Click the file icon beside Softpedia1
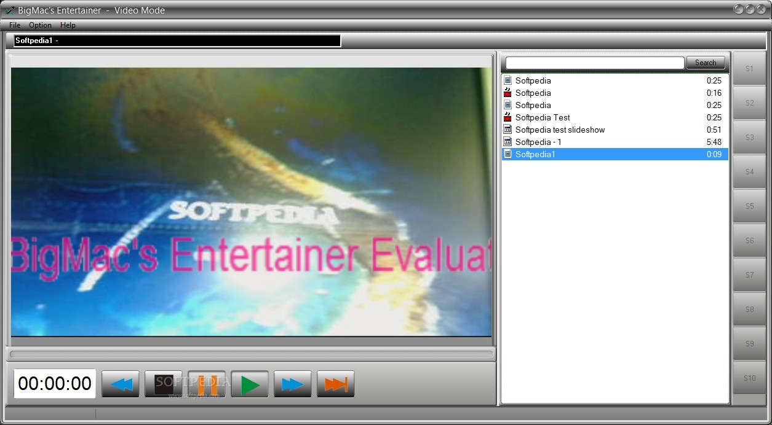 507,154
